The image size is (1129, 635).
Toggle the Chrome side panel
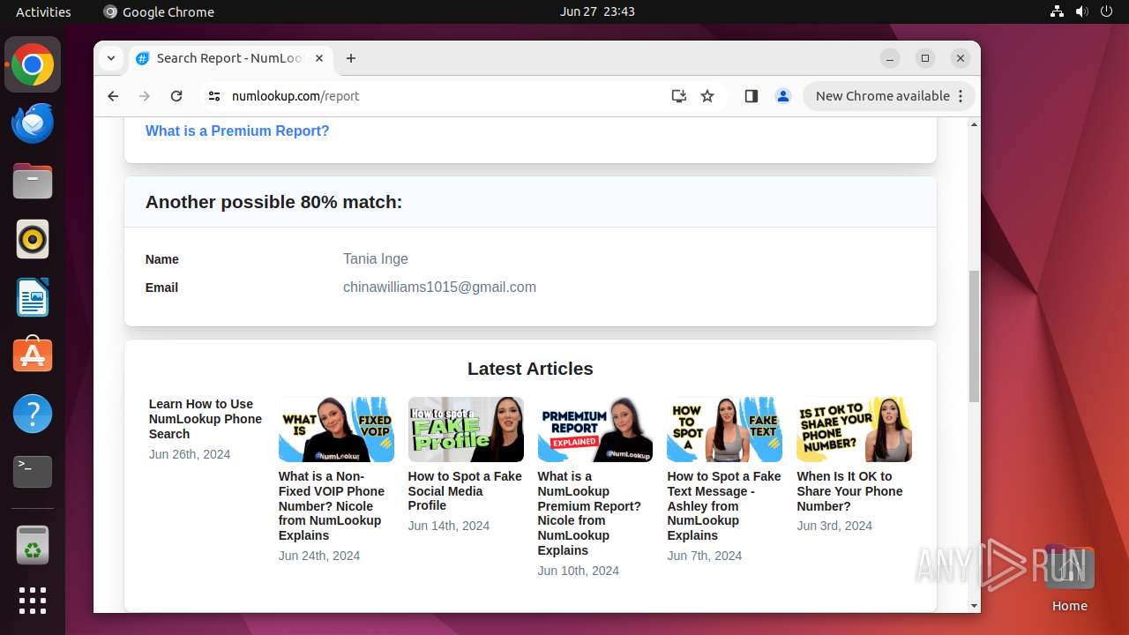click(x=751, y=96)
